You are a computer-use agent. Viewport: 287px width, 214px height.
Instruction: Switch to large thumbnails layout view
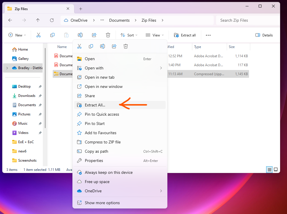(276, 169)
